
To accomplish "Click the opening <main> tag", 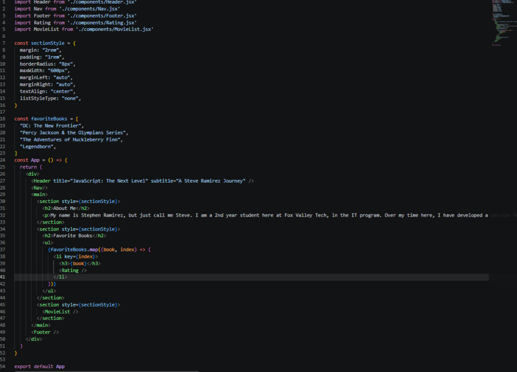I will [x=39, y=194].
